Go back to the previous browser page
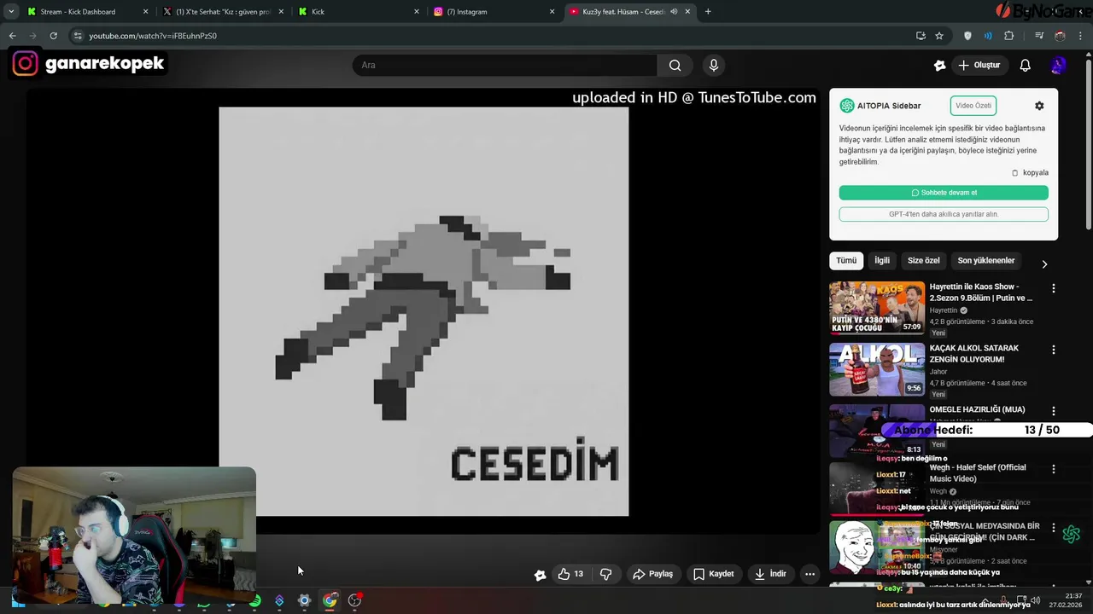Image resolution: width=1093 pixels, height=614 pixels. [12, 36]
